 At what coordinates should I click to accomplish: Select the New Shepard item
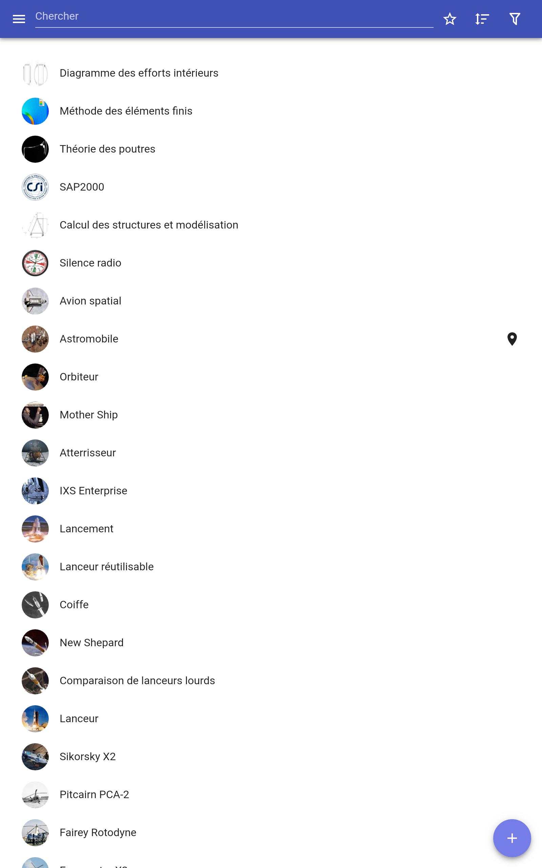click(x=271, y=643)
